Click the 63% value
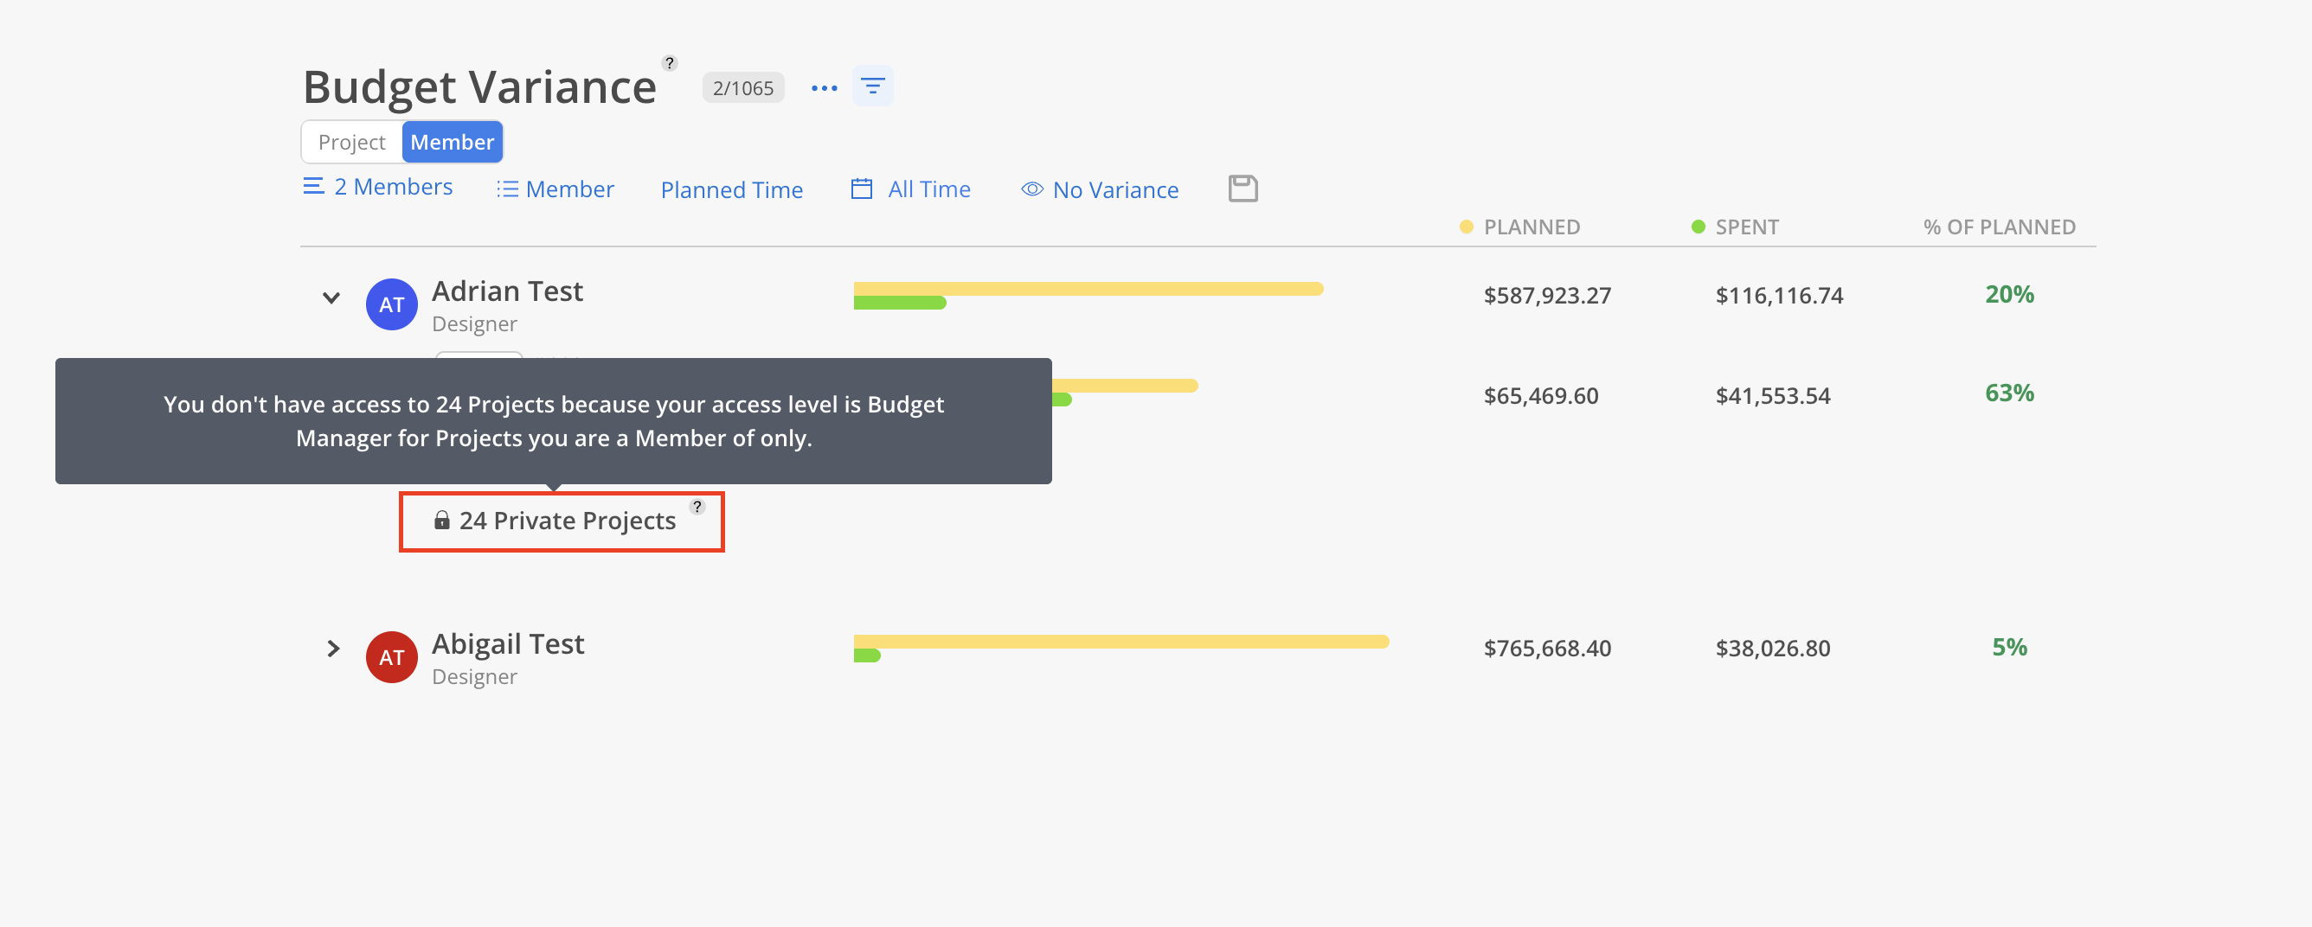Viewport: 2312px width, 927px height. point(2009,393)
